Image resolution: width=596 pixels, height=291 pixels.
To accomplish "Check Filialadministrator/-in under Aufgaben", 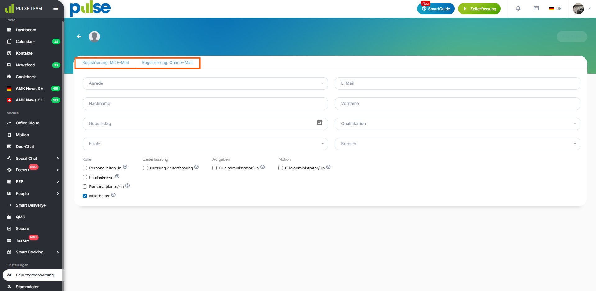I will (x=215, y=168).
